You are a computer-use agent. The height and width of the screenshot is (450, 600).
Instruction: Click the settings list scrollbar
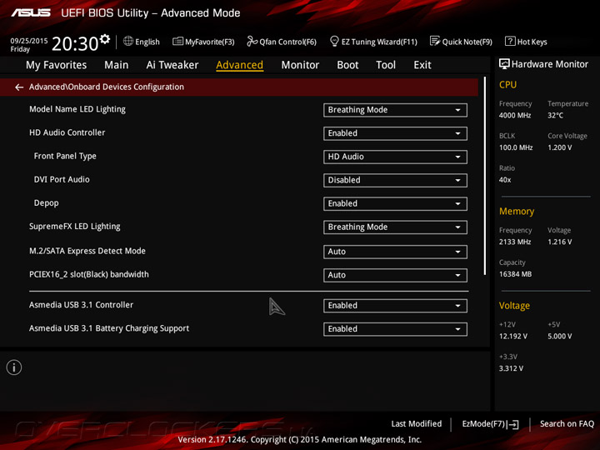point(485,176)
